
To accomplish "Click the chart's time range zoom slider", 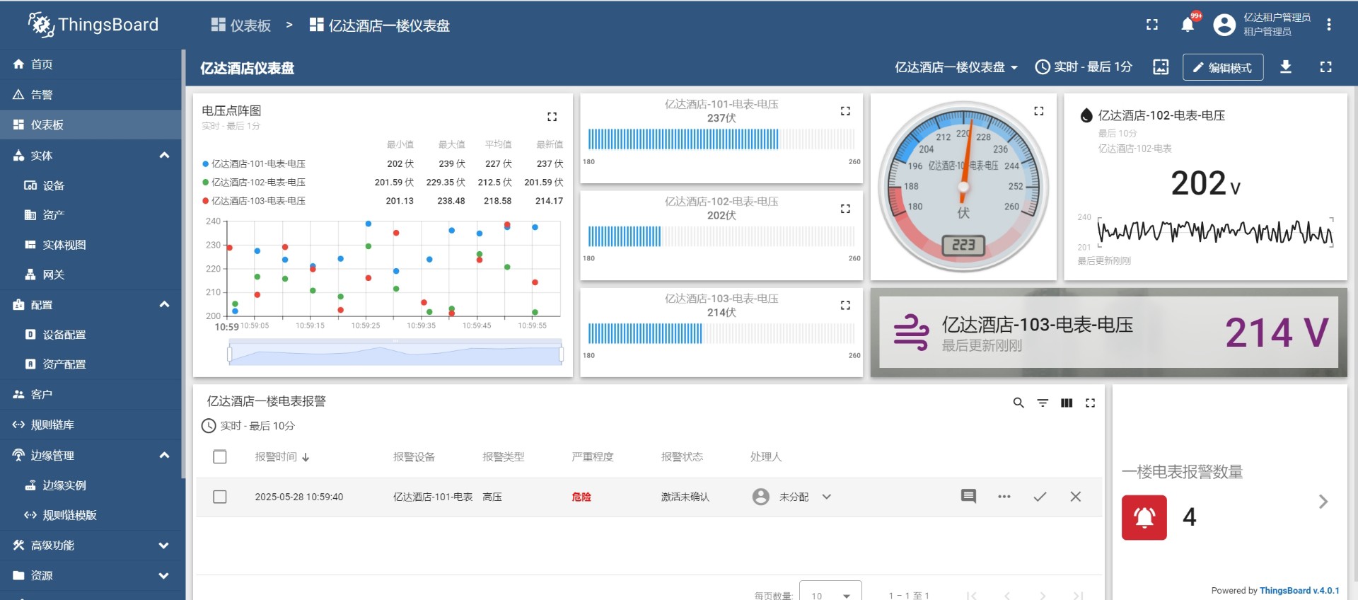I will pos(395,353).
